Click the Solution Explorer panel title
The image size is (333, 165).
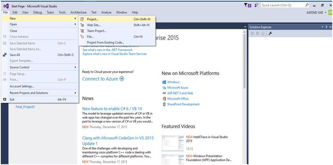click(x=260, y=27)
